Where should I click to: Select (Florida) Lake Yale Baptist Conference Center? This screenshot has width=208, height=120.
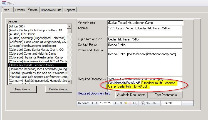point(38,77)
